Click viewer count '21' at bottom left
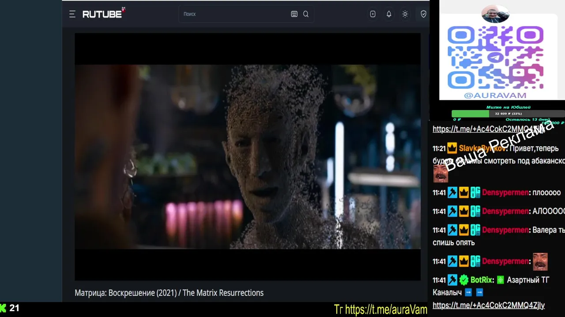 (x=14, y=308)
